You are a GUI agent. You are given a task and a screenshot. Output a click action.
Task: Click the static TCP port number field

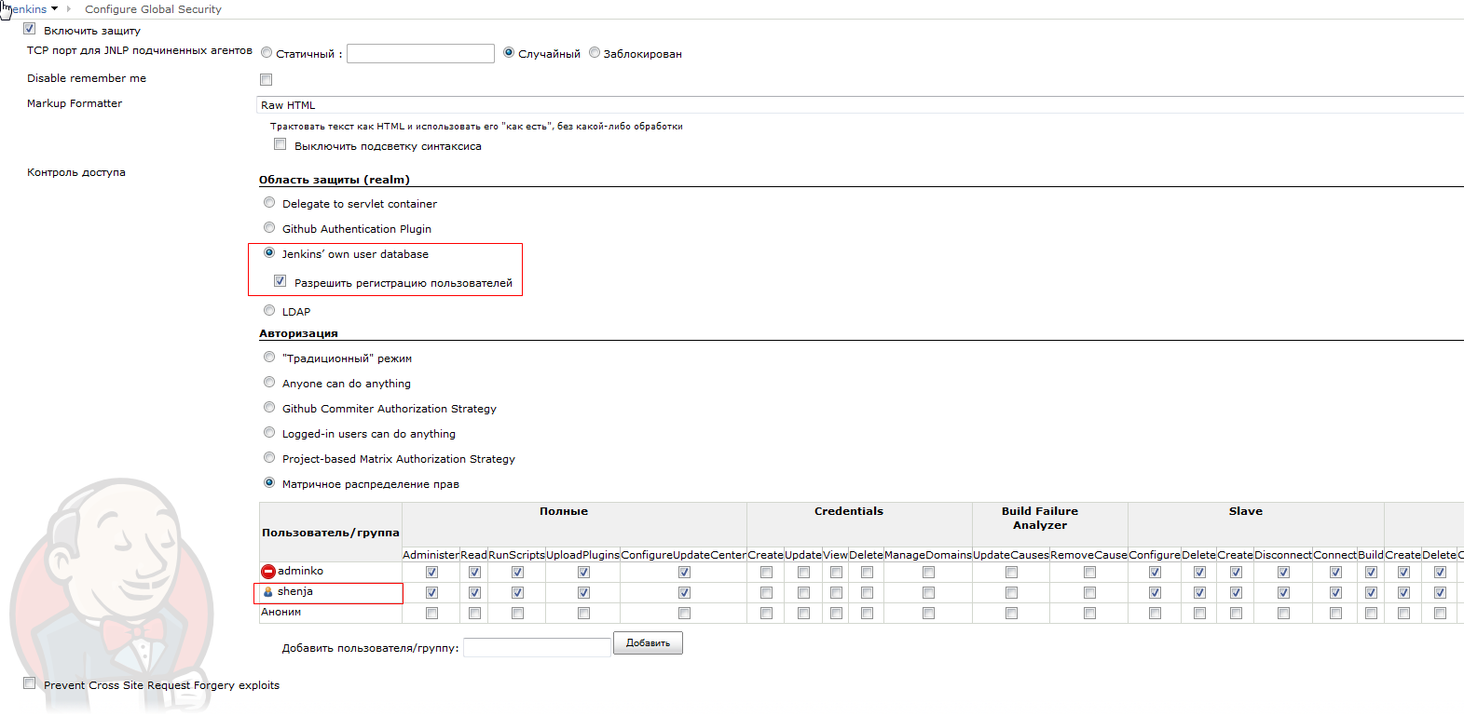tap(420, 54)
